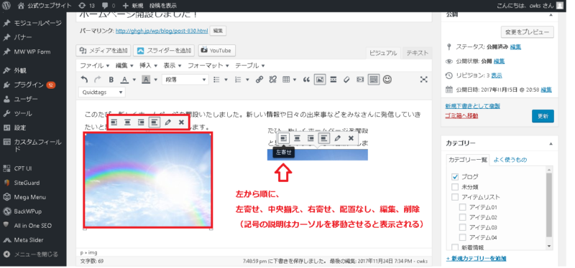575x268 pixels.
Task: Open the テーブル menu
Action: pos(250,66)
